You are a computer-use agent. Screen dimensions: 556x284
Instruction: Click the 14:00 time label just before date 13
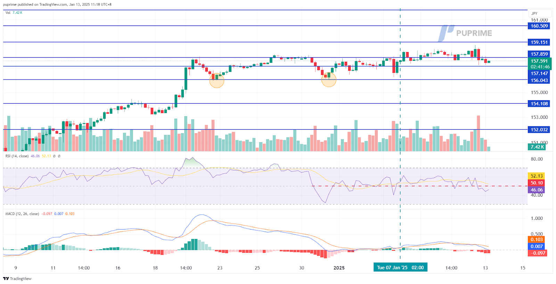point(451,268)
